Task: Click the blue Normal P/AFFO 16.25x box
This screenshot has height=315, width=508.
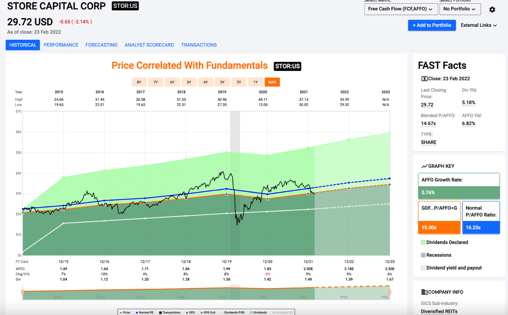Action: tap(481, 218)
